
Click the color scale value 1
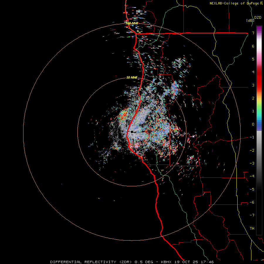(253, 111)
